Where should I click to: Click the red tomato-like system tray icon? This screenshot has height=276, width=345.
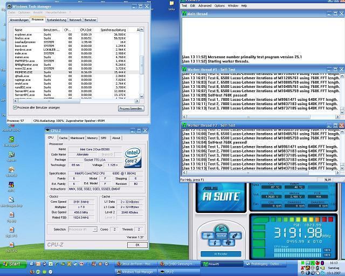[318, 263]
